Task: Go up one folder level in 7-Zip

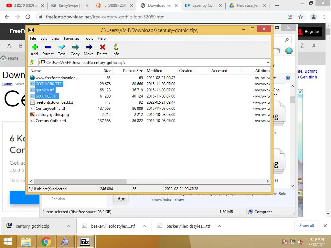Action: pyautogui.click(x=32, y=62)
